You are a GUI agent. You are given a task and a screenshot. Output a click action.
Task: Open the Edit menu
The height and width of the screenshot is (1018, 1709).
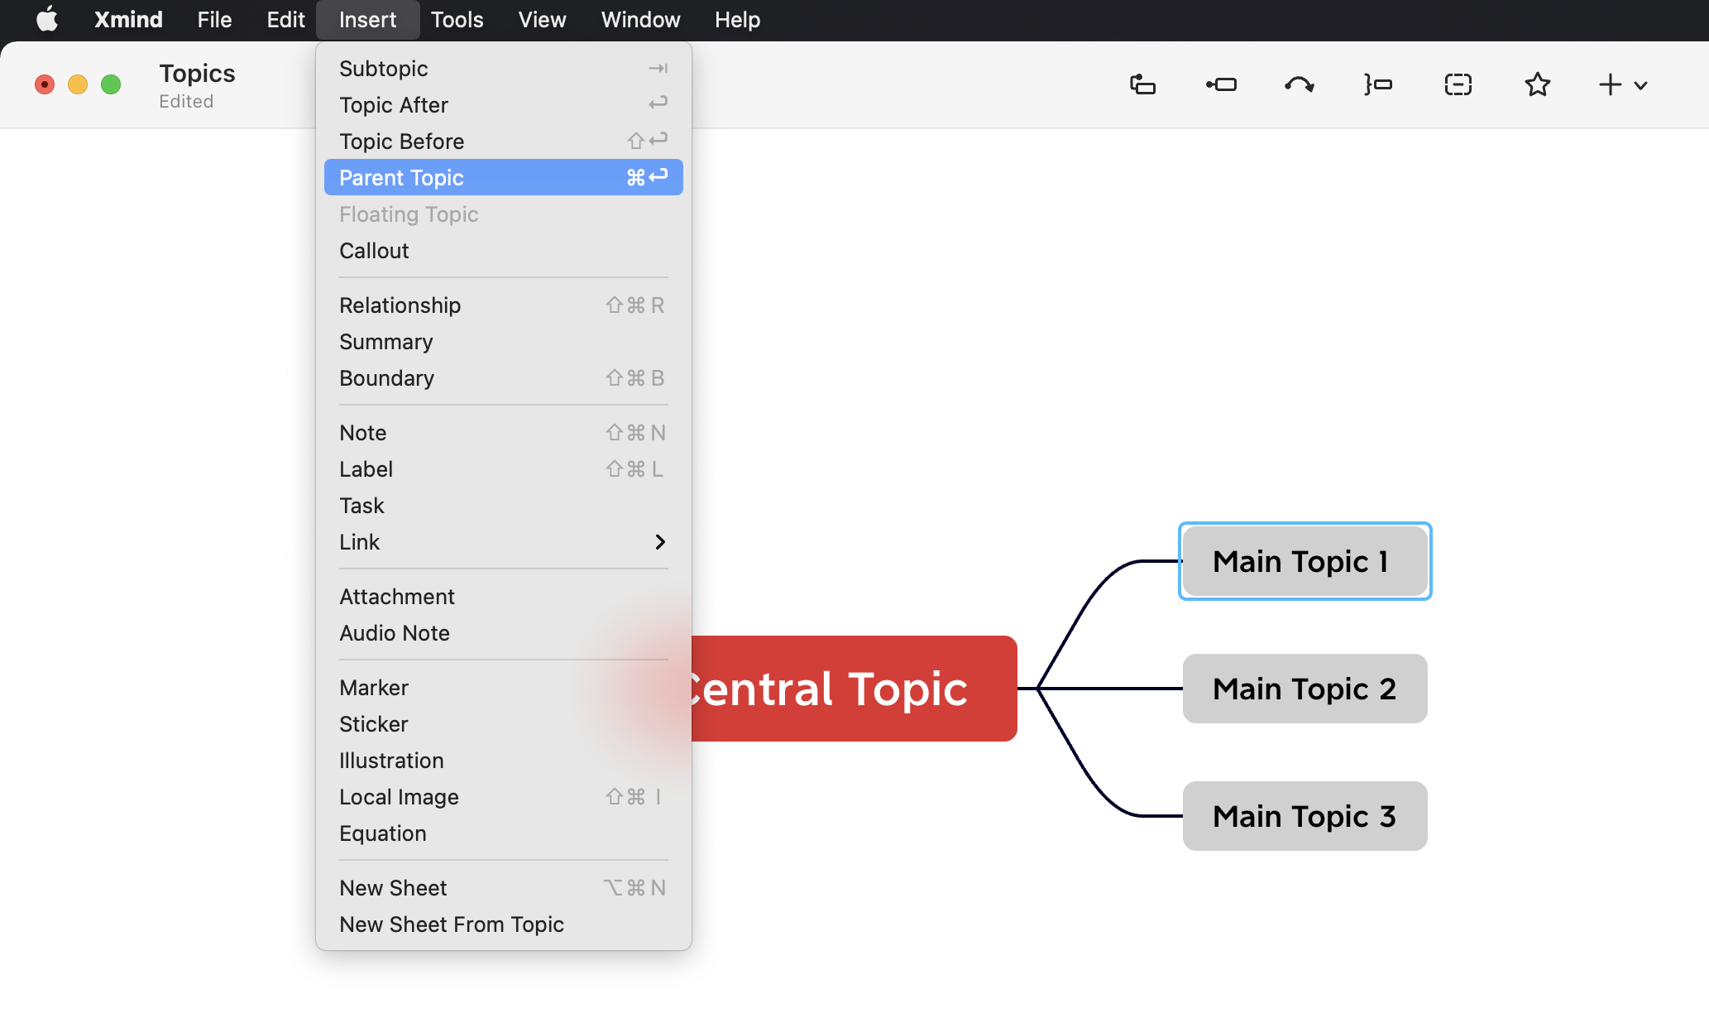[285, 19]
